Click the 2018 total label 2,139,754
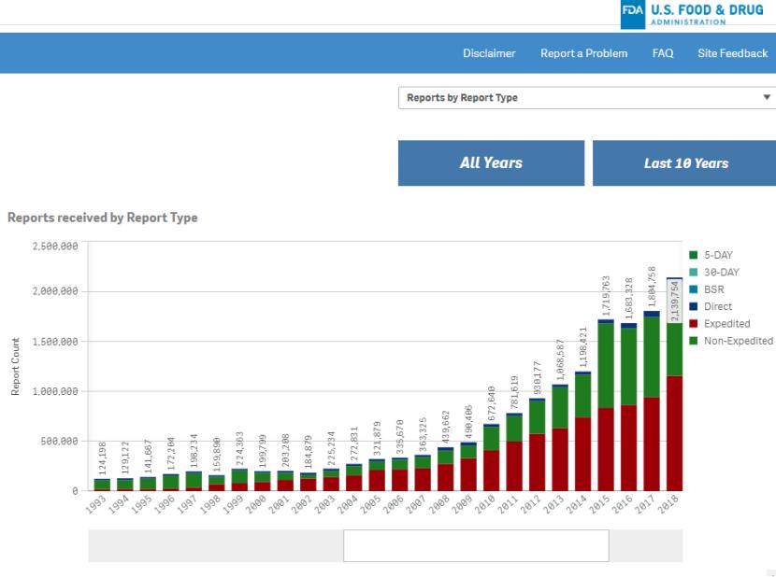The image size is (776, 577). click(x=675, y=301)
